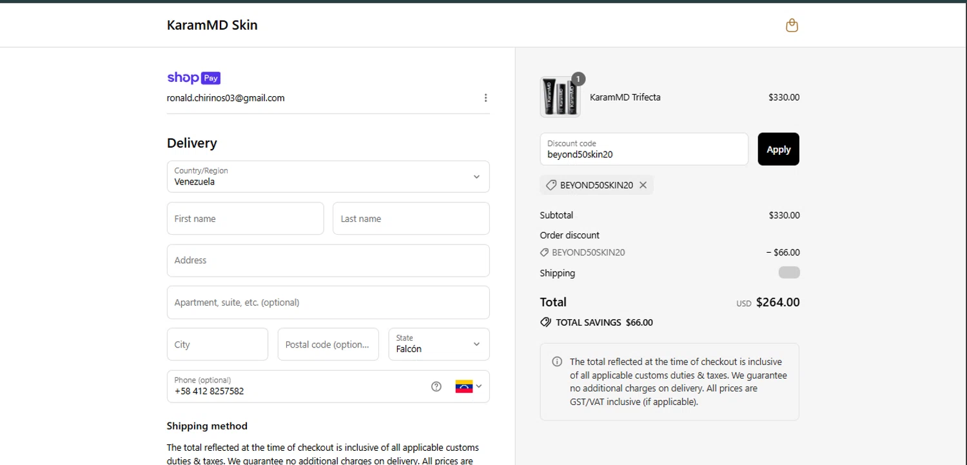Open the Country/Region dropdown

[x=328, y=177]
